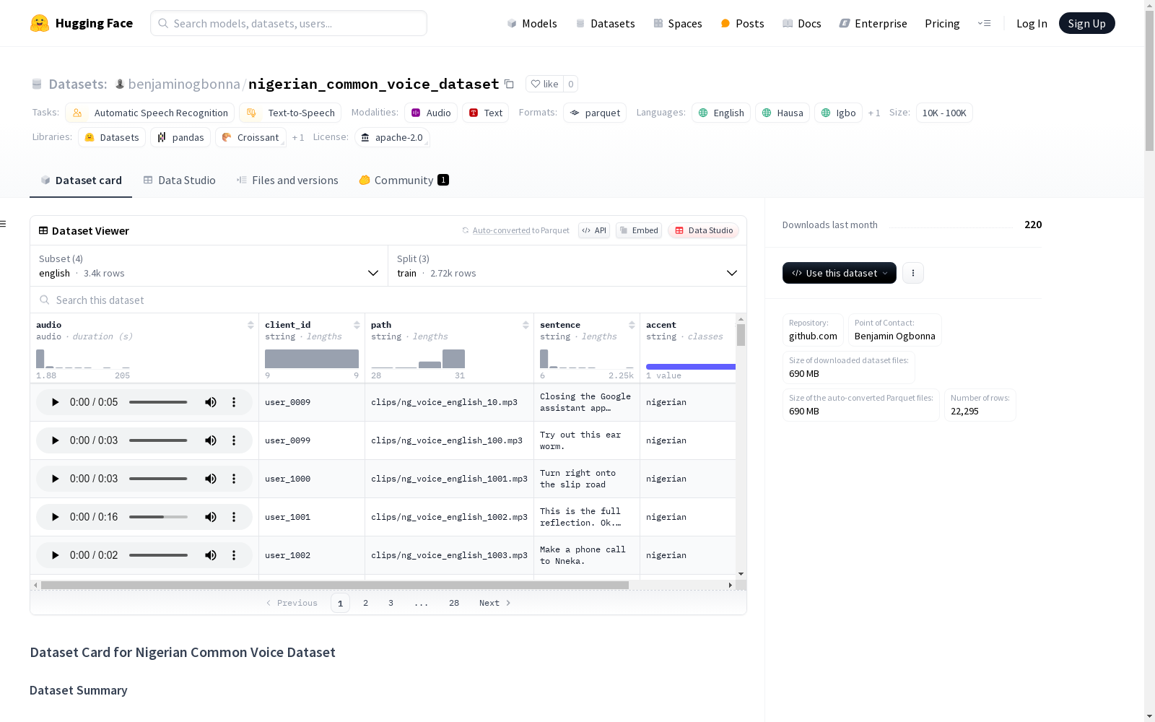This screenshot has height=722, width=1155.
Task: Mute audio in user_1001 row
Action: (211, 517)
